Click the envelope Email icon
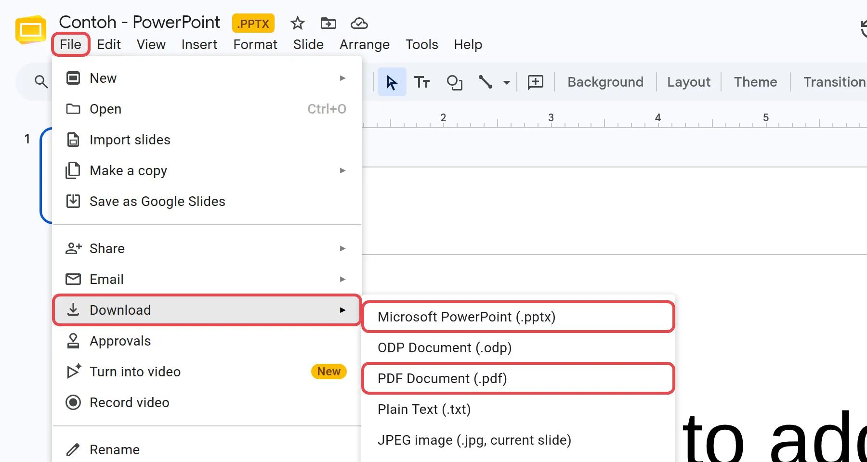This screenshot has width=867, height=462. click(73, 279)
